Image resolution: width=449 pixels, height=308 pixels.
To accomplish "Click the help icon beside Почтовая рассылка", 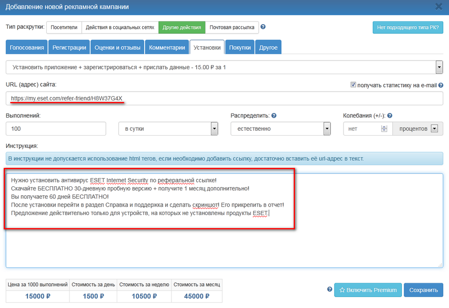I will [x=263, y=27].
